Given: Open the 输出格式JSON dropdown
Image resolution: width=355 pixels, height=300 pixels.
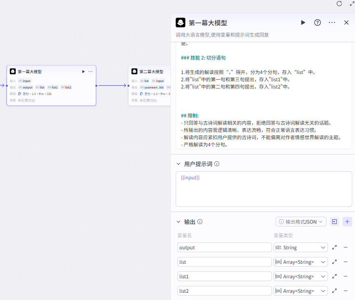Looking at the screenshot, I should click(x=301, y=222).
